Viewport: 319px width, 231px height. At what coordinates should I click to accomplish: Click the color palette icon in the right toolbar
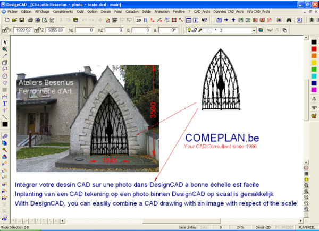(314, 116)
